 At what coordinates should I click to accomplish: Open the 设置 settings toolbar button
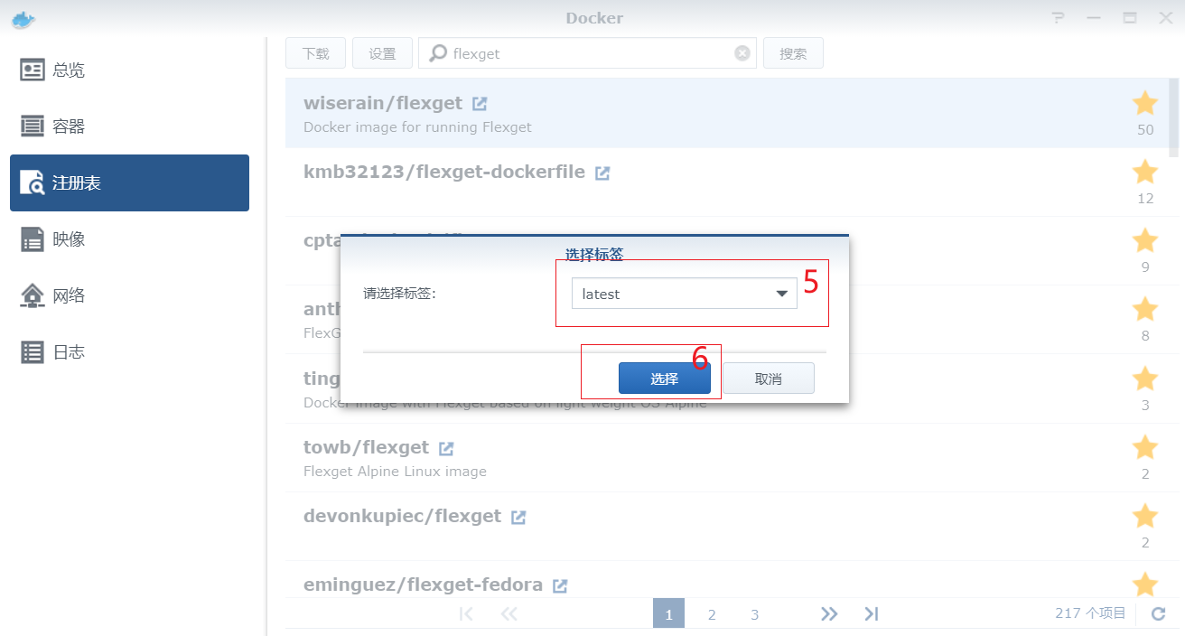(x=382, y=52)
